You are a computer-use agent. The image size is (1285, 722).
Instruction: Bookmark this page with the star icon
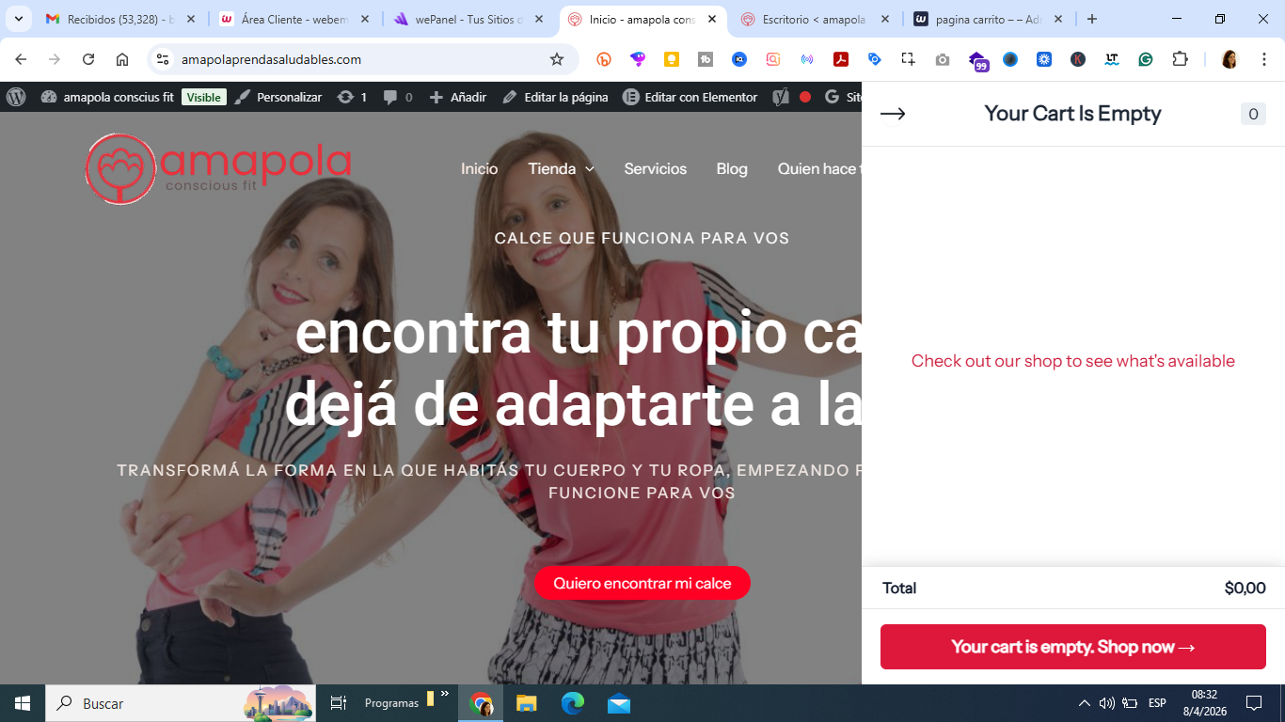pos(557,59)
